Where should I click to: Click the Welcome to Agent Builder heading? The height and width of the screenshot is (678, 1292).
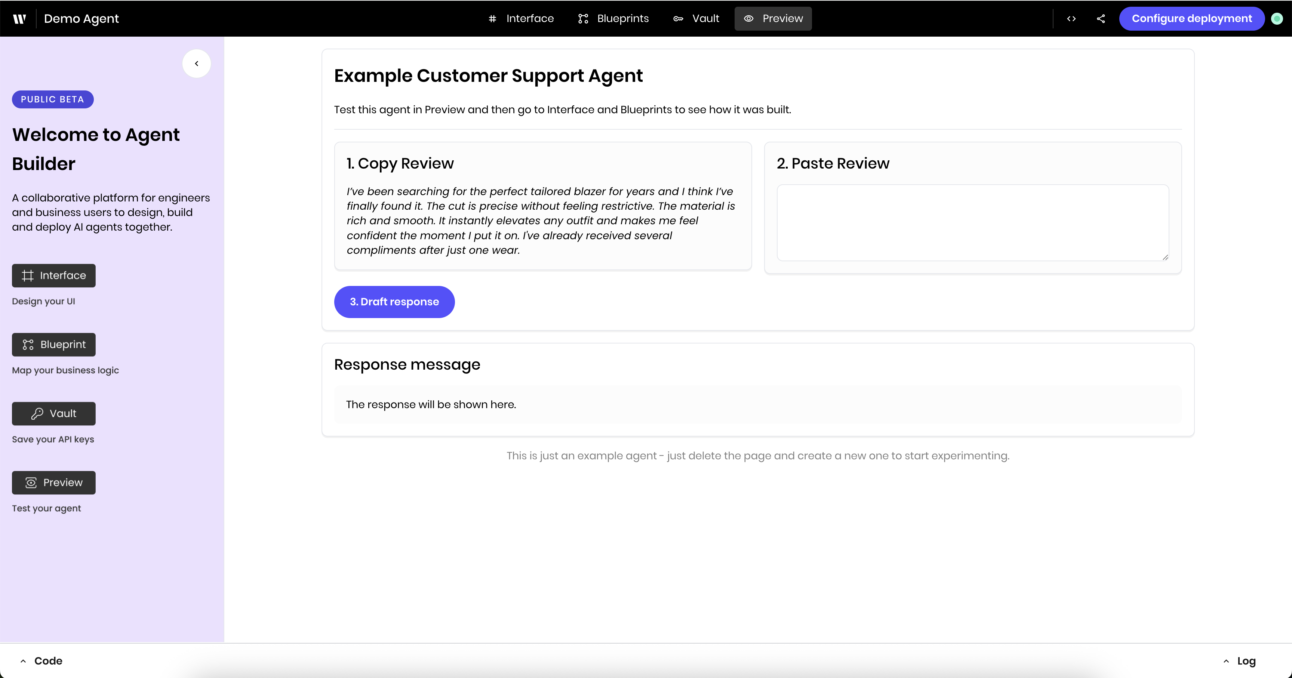pos(96,149)
